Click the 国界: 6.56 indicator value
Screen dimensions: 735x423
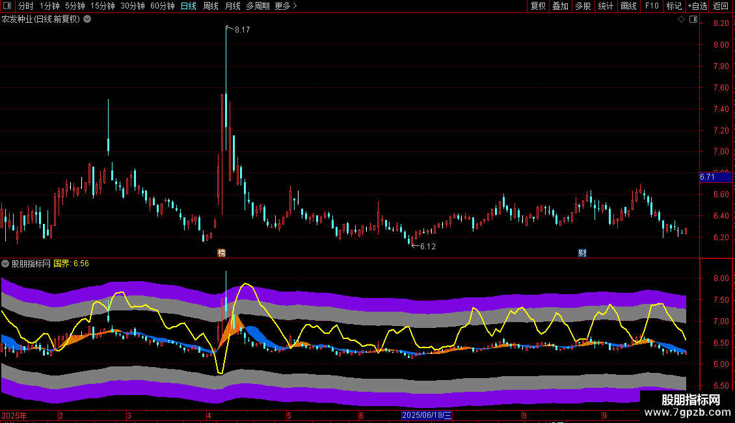72,264
